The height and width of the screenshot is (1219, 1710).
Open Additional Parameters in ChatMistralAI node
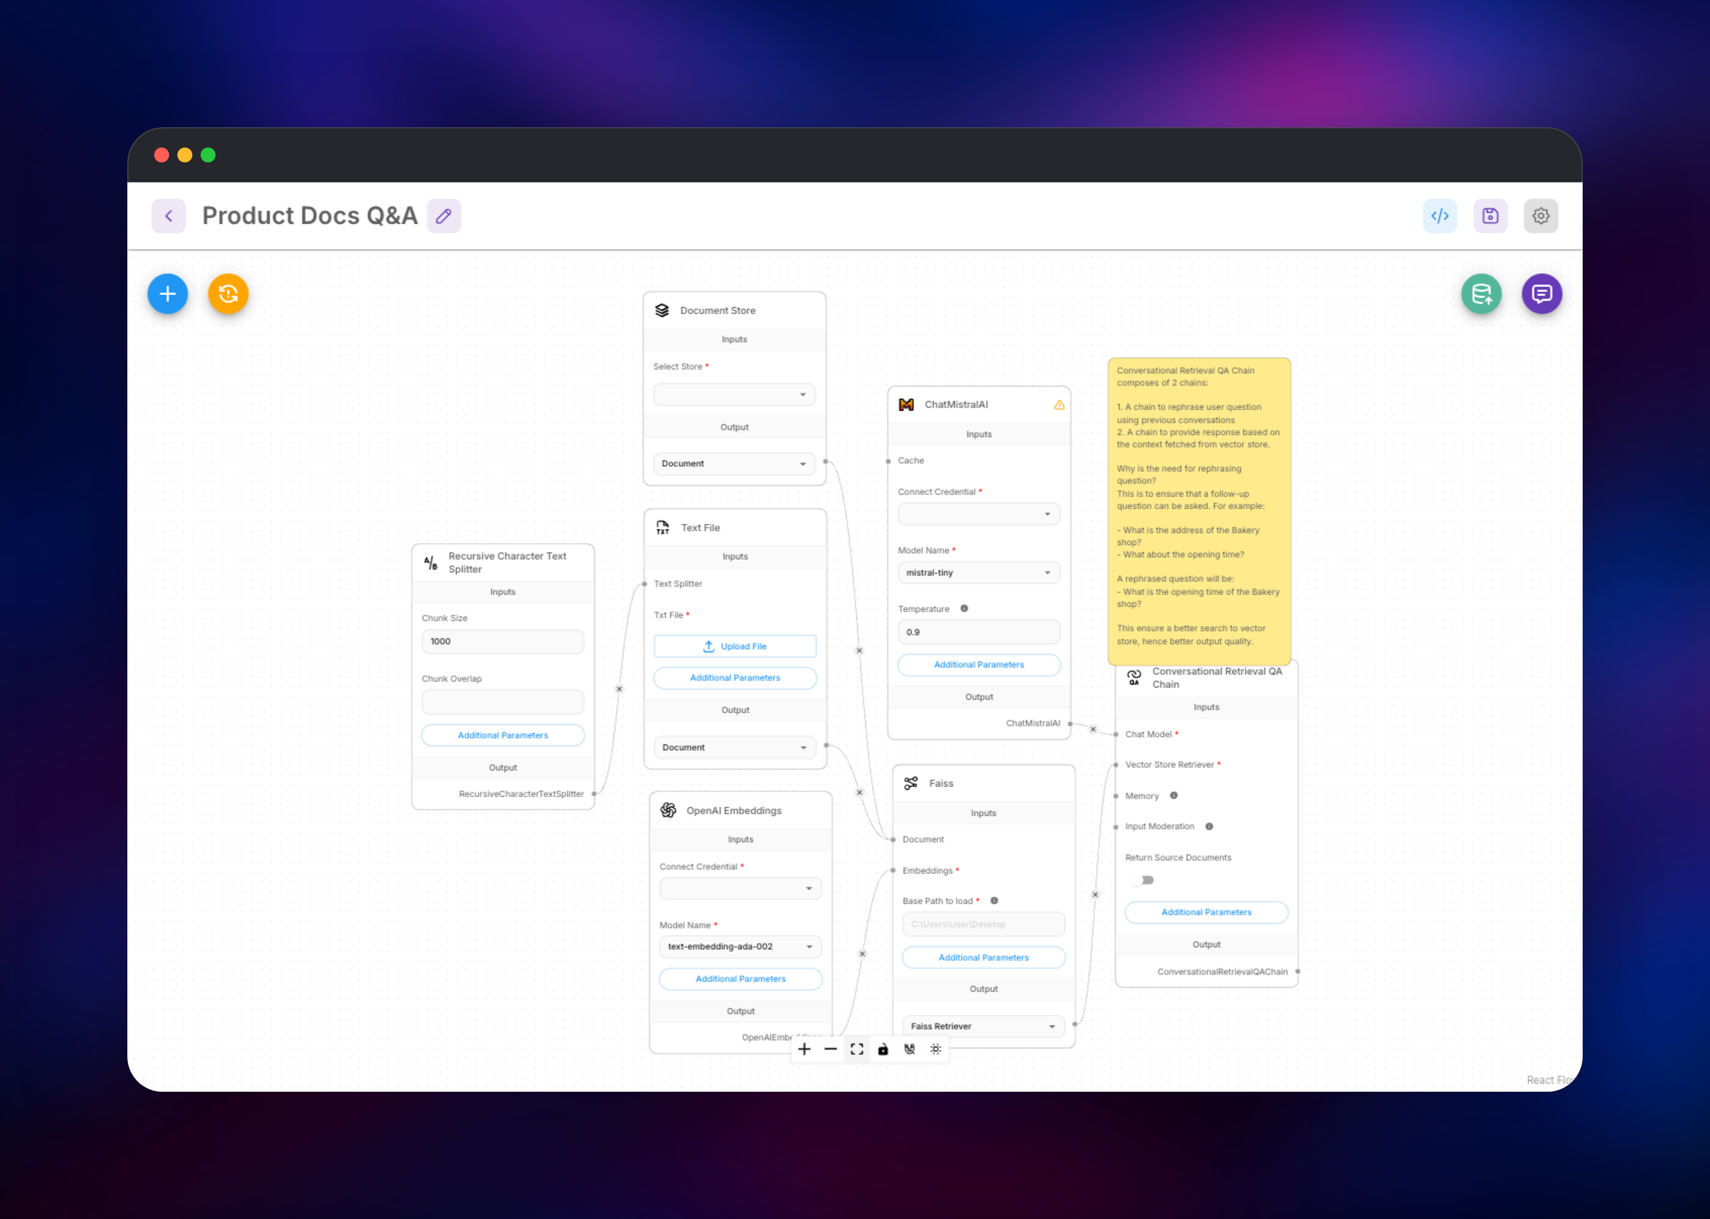pyautogui.click(x=979, y=665)
